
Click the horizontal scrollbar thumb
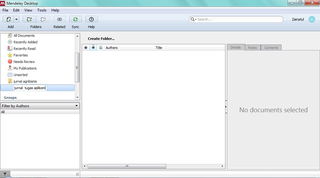[127, 166]
